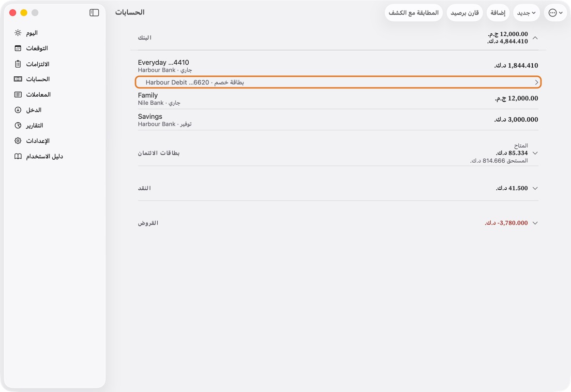Click the قارن برصيد button
Image resolution: width=571 pixels, height=392 pixels.
click(465, 13)
